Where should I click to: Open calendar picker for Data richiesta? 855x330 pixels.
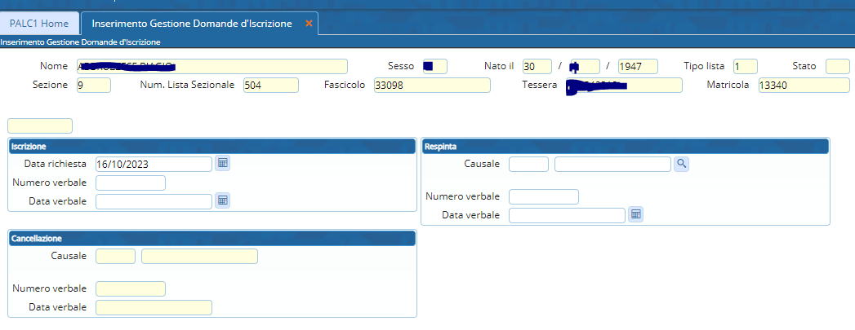[222, 164]
